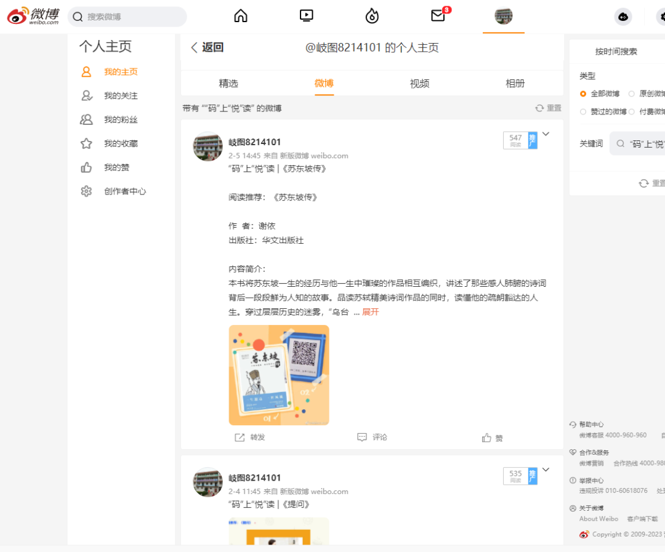Open avatar of the 提问 post
This screenshot has height=552, width=665.
pyautogui.click(x=208, y=482)
